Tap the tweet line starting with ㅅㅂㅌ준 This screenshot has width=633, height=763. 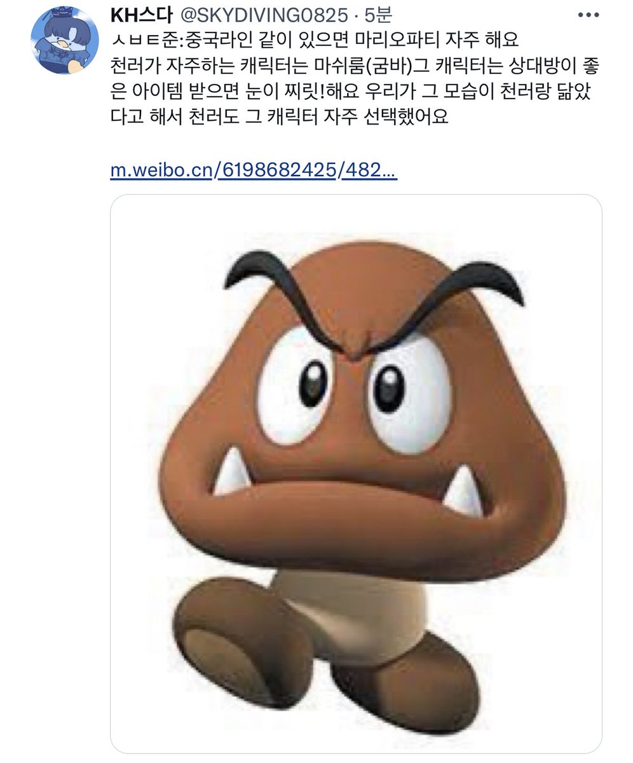click(x=315, y=41)
